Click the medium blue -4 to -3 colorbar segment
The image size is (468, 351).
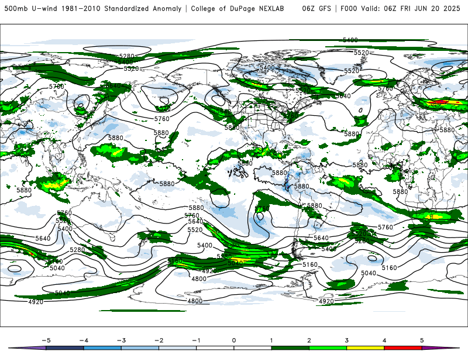pos(102,348)
